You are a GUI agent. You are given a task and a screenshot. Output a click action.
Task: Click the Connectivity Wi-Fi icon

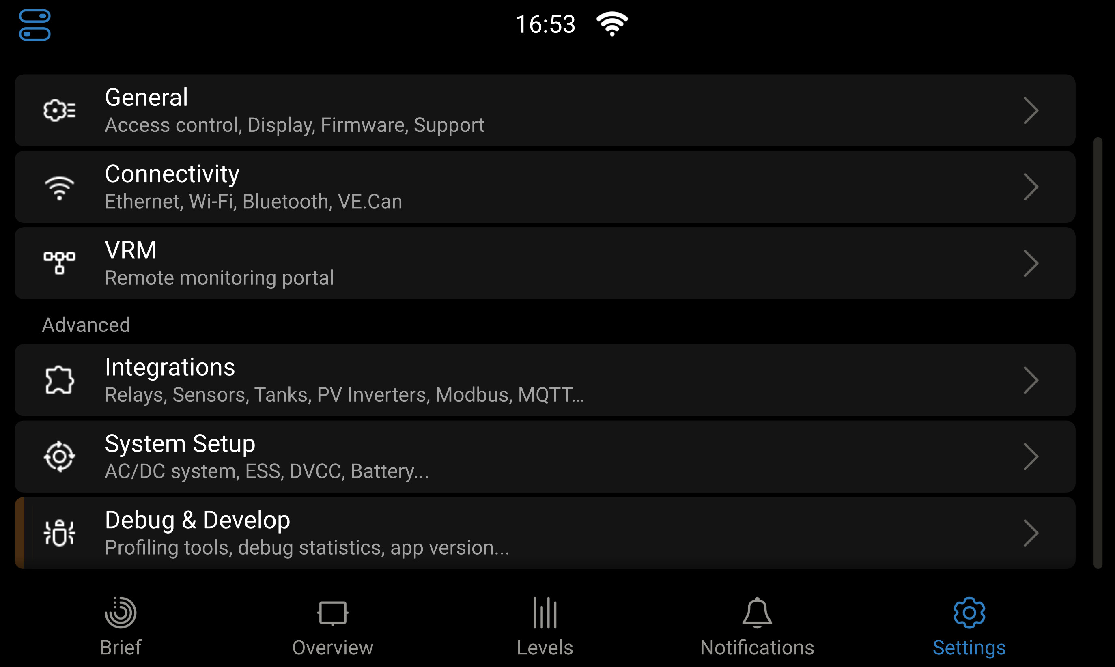59,188
